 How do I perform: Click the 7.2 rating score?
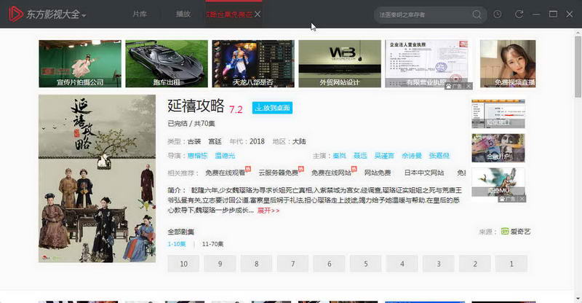(x=236, y=110)
